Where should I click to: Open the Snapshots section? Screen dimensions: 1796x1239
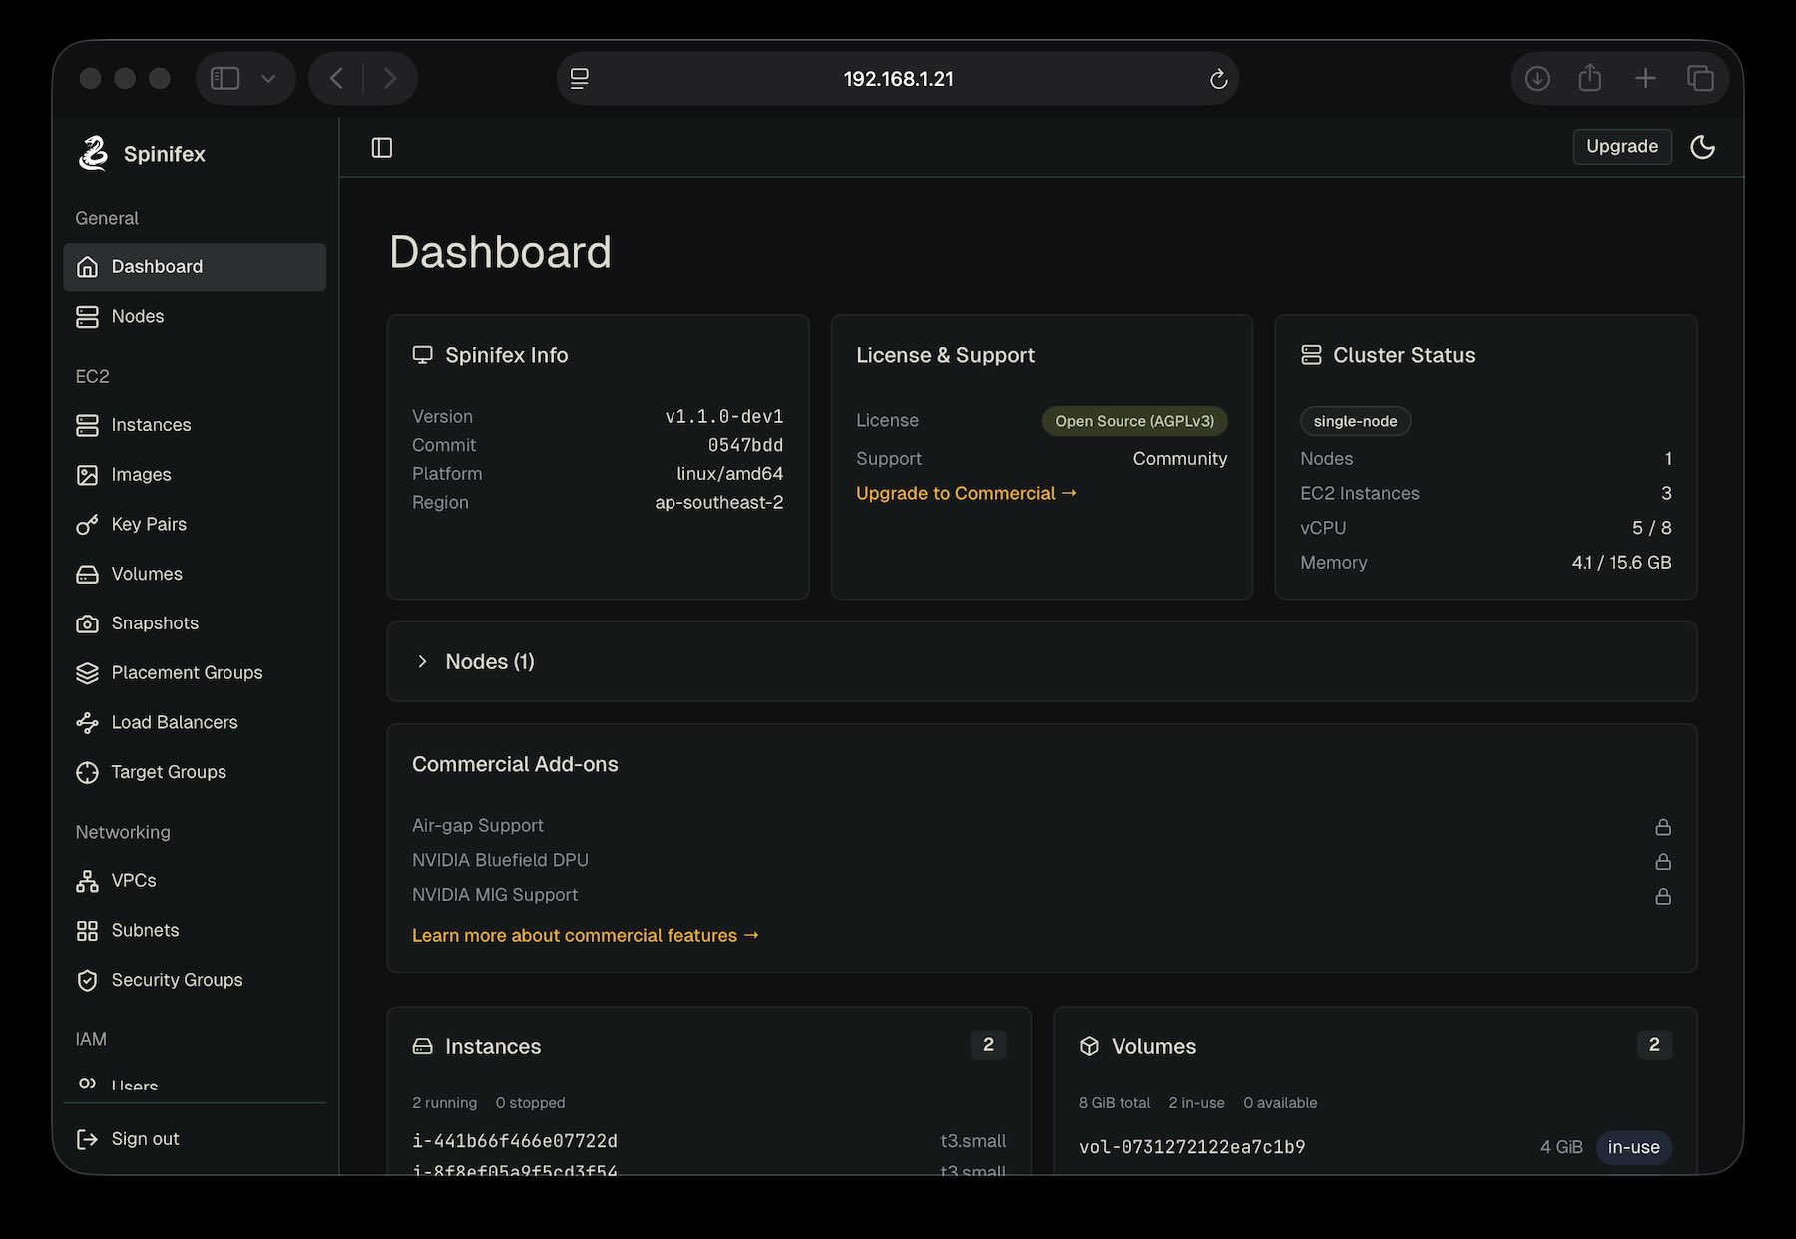155,622
